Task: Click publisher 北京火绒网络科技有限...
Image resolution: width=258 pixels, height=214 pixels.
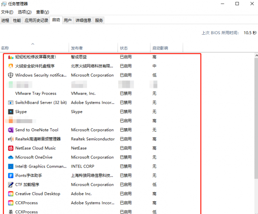Action: (x=92, y=66)
